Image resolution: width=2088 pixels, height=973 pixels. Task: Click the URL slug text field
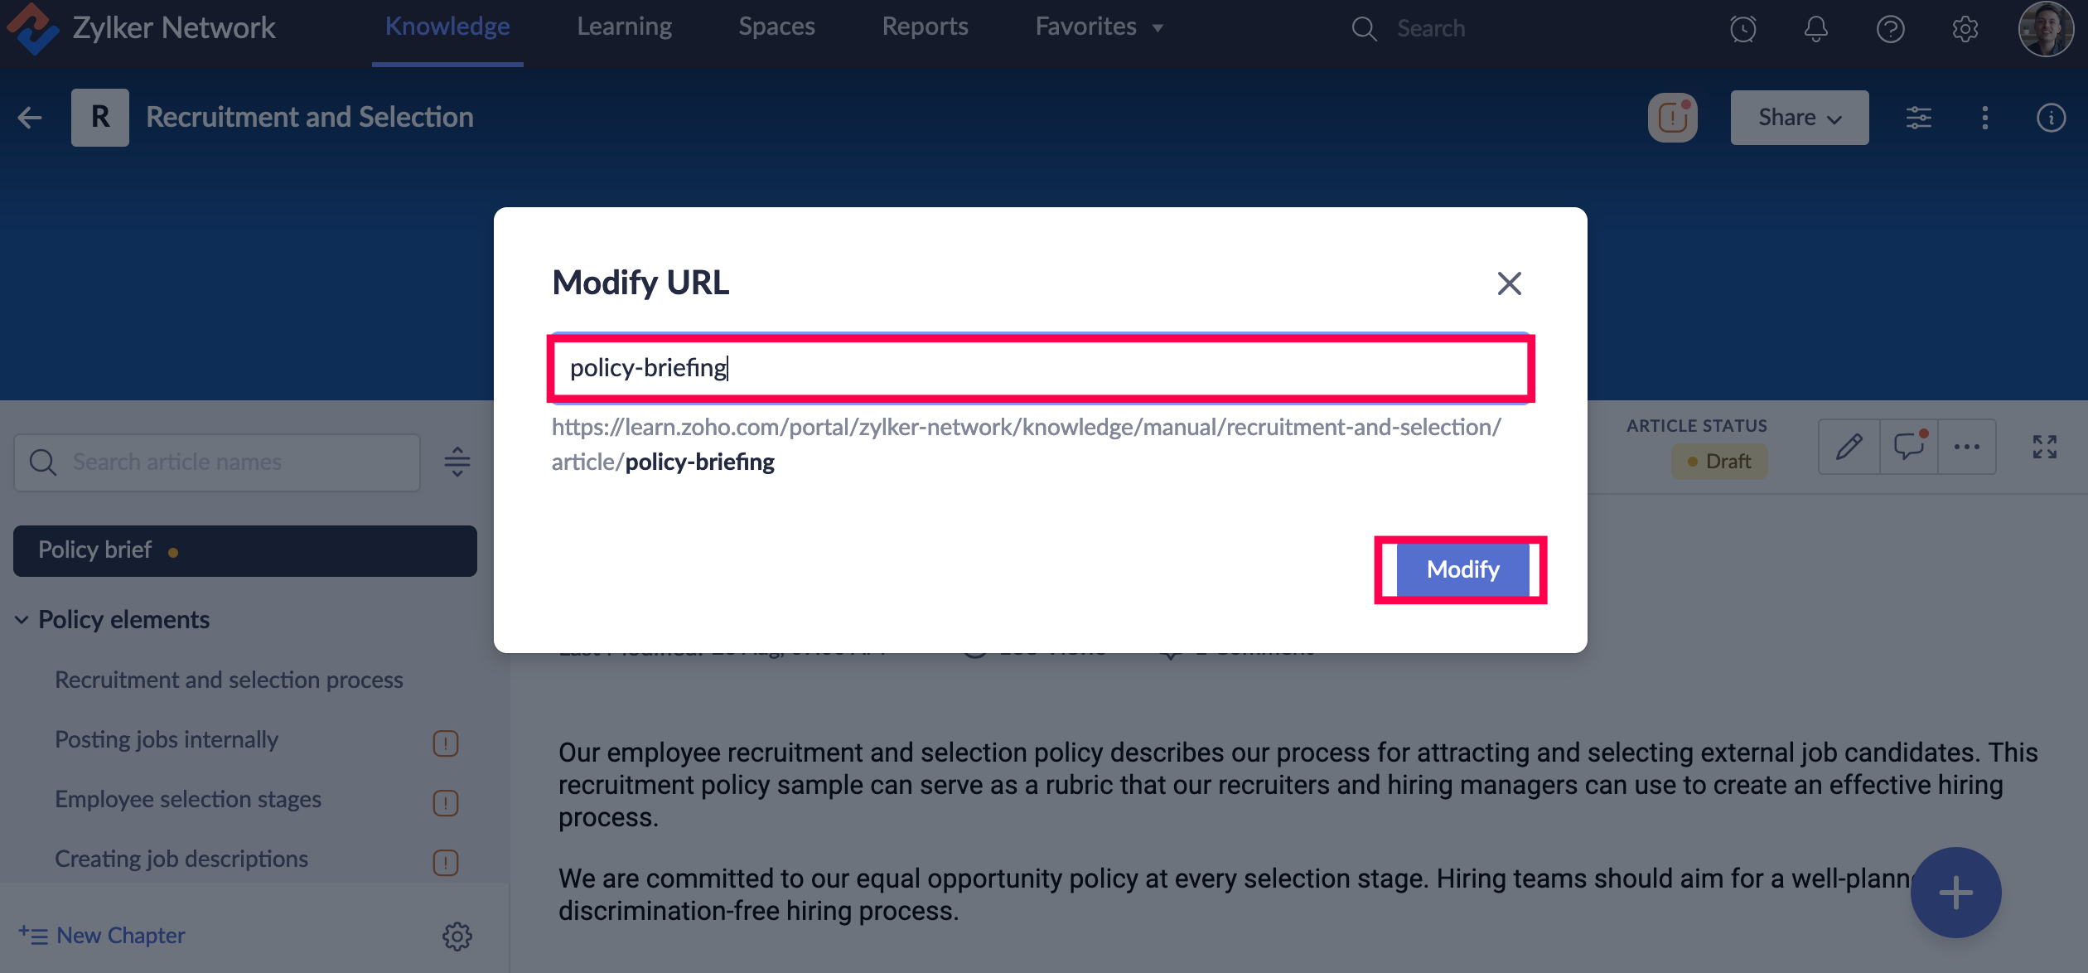(x=1040, y=368)
